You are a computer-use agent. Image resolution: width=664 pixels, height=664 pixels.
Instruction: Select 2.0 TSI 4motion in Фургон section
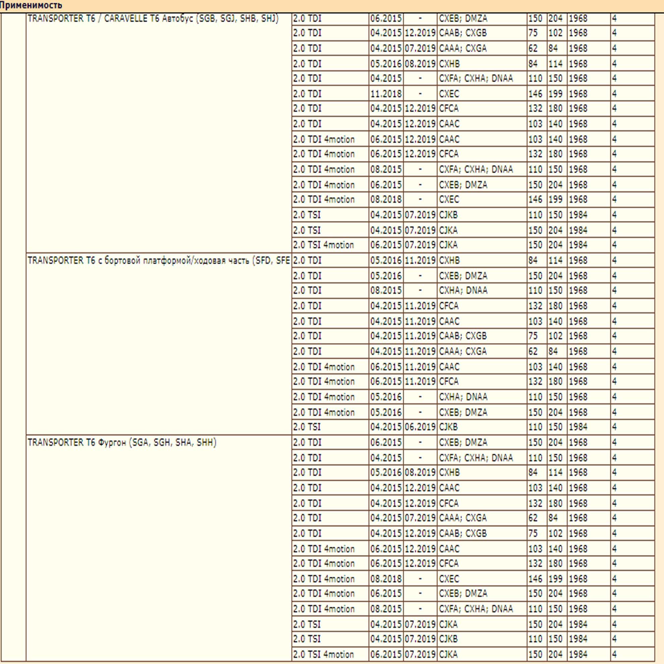323,654
